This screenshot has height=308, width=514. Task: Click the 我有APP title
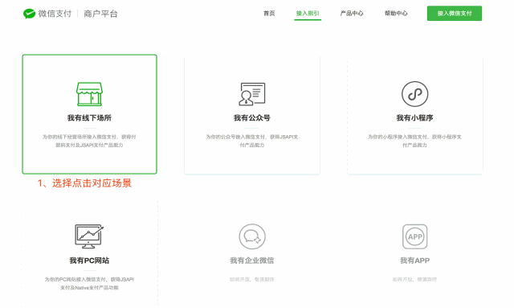(414, 261)
